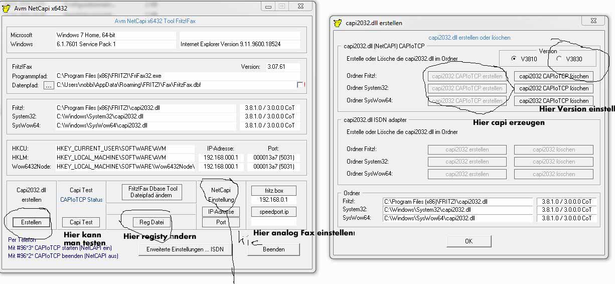Click the SysWow64 path field in dialog's Ordner group
615x284 pixels.
(x=457, y=218)
